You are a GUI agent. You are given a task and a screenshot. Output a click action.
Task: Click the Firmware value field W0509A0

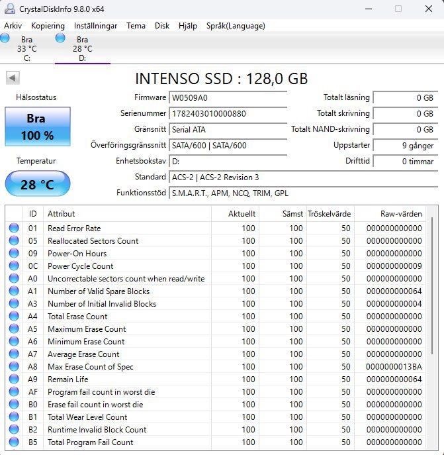pos(228,97)
